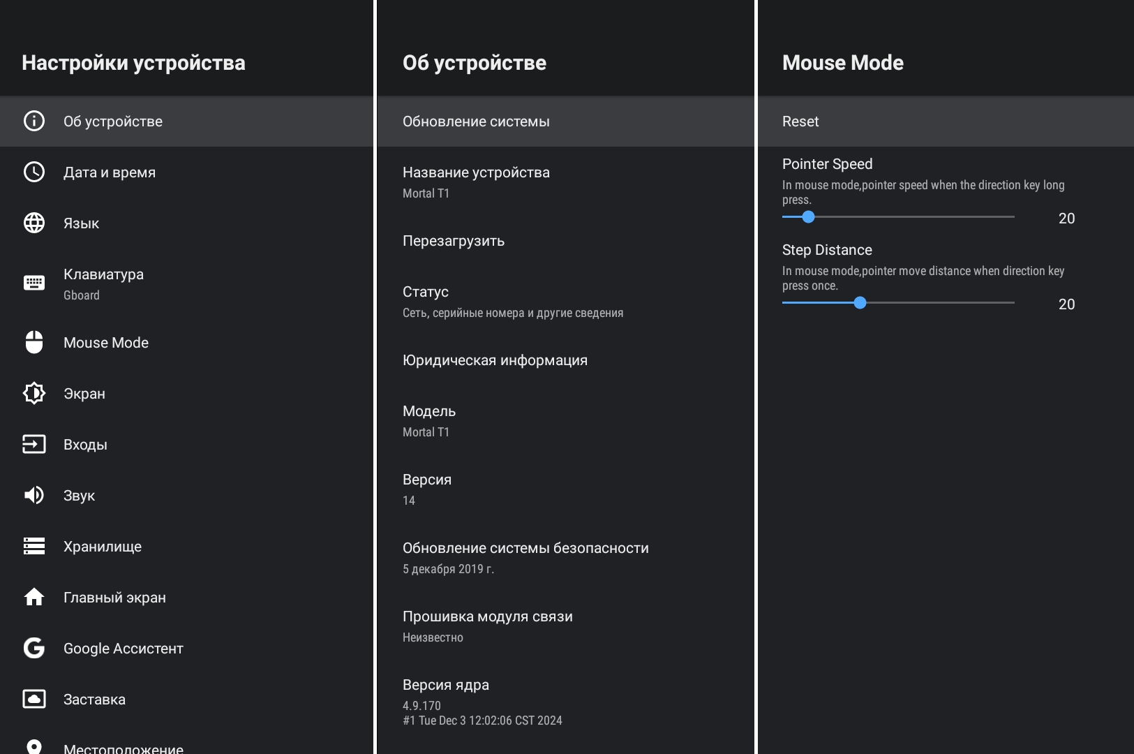Viewport: 1134px width, 754px height.
Task: Click the globe icon next to Язык
Action: [x=33, y=223]
